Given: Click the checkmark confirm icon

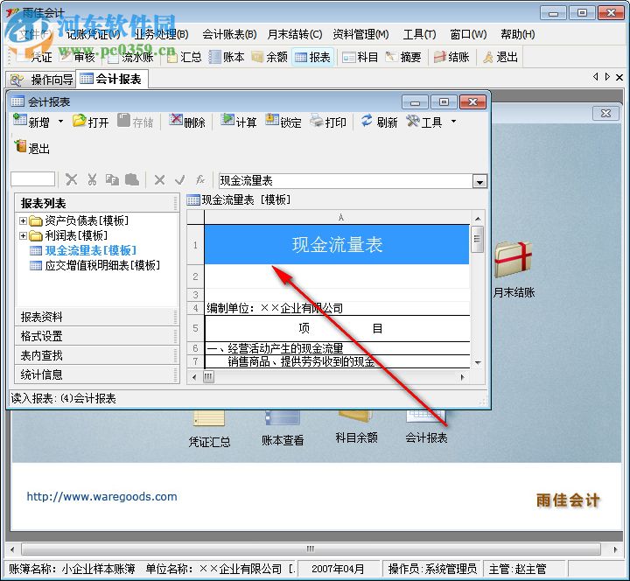Looking at the screenshot, I should click(x=179, y=179).
